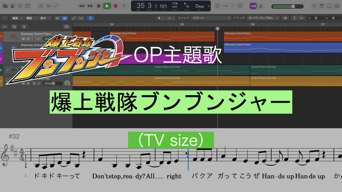Add a new track with plus button
The width and height of the screenshot is (342, 192).
4,27
